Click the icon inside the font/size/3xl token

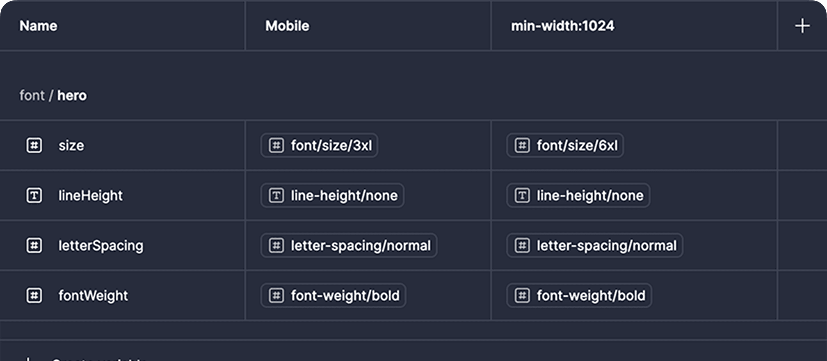(x=276, y=145)
